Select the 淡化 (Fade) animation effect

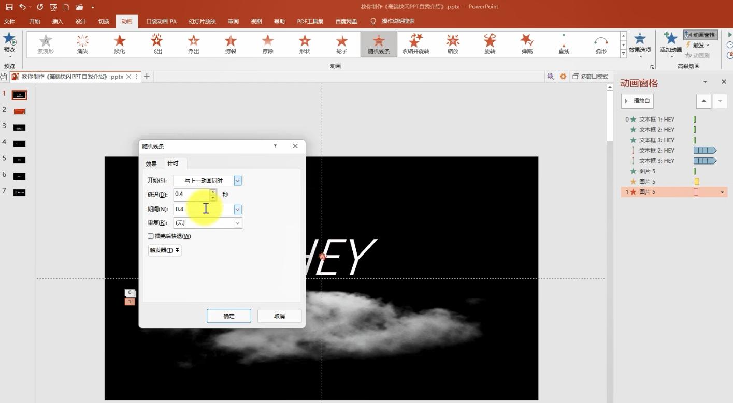coord(120,43)
